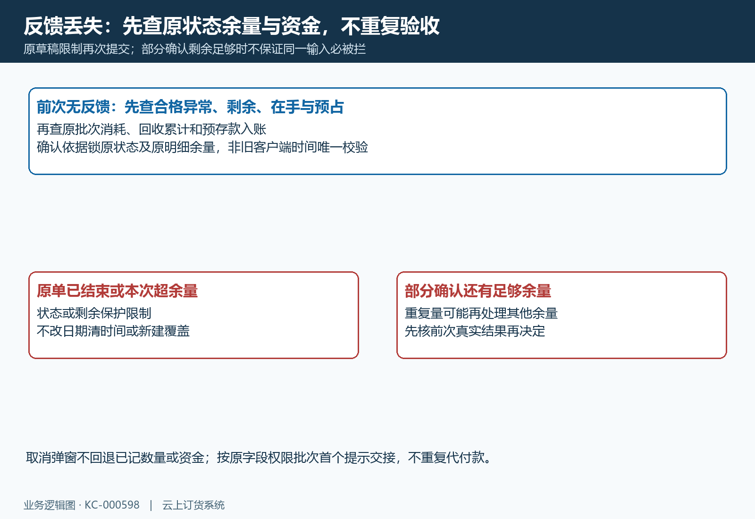Click the line beginning '确认依据锁原状态及原明细余量'
The image size is (755, 519).
click(202, 147)
